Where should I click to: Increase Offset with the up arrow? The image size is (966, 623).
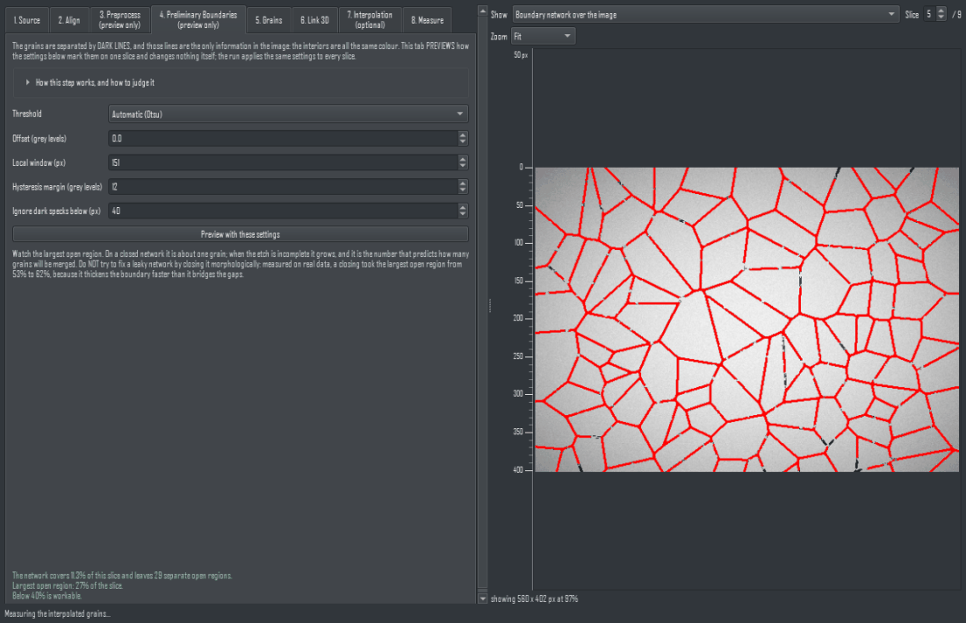point(464,135)
